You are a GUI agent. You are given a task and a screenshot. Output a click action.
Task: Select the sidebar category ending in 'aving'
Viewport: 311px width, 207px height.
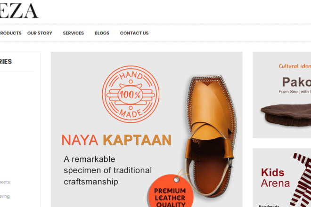click(5, 196)
